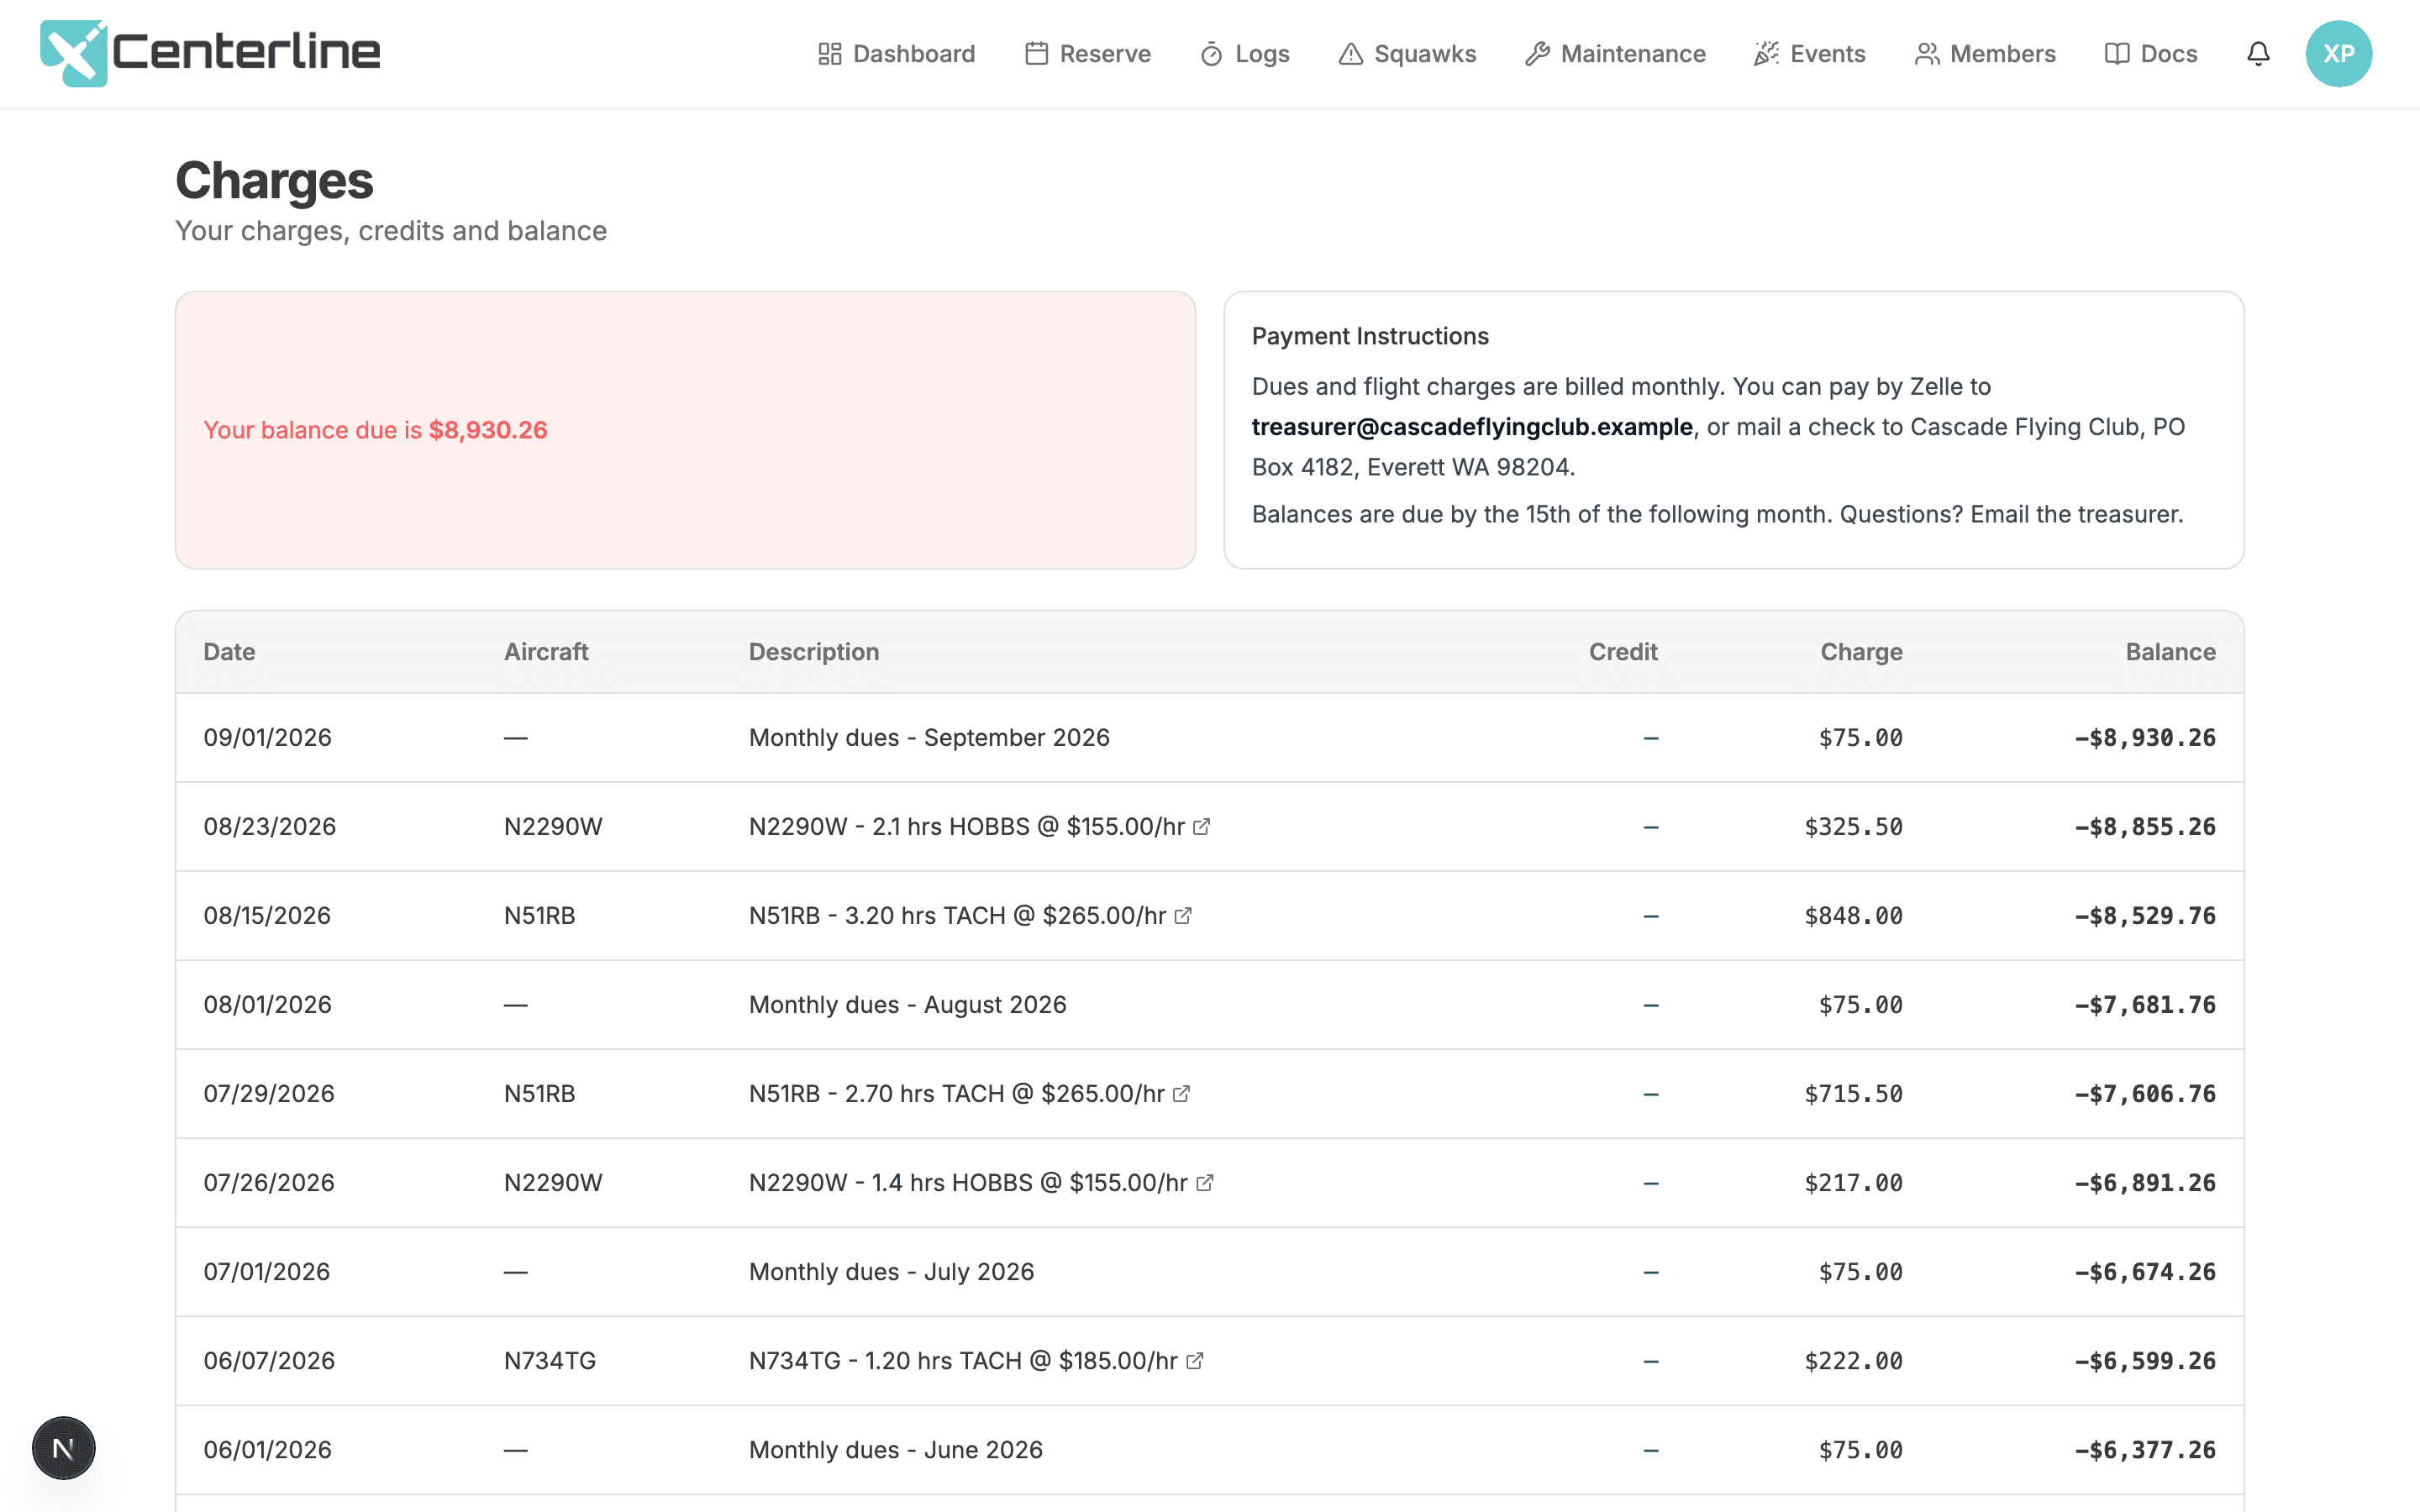Select the 07/29/2026 date cell
The image size is (2420, 1512).
[x=269, y=1094]
